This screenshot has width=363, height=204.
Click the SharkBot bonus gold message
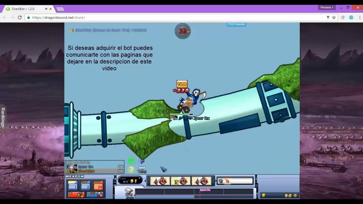tap(108, 30)
